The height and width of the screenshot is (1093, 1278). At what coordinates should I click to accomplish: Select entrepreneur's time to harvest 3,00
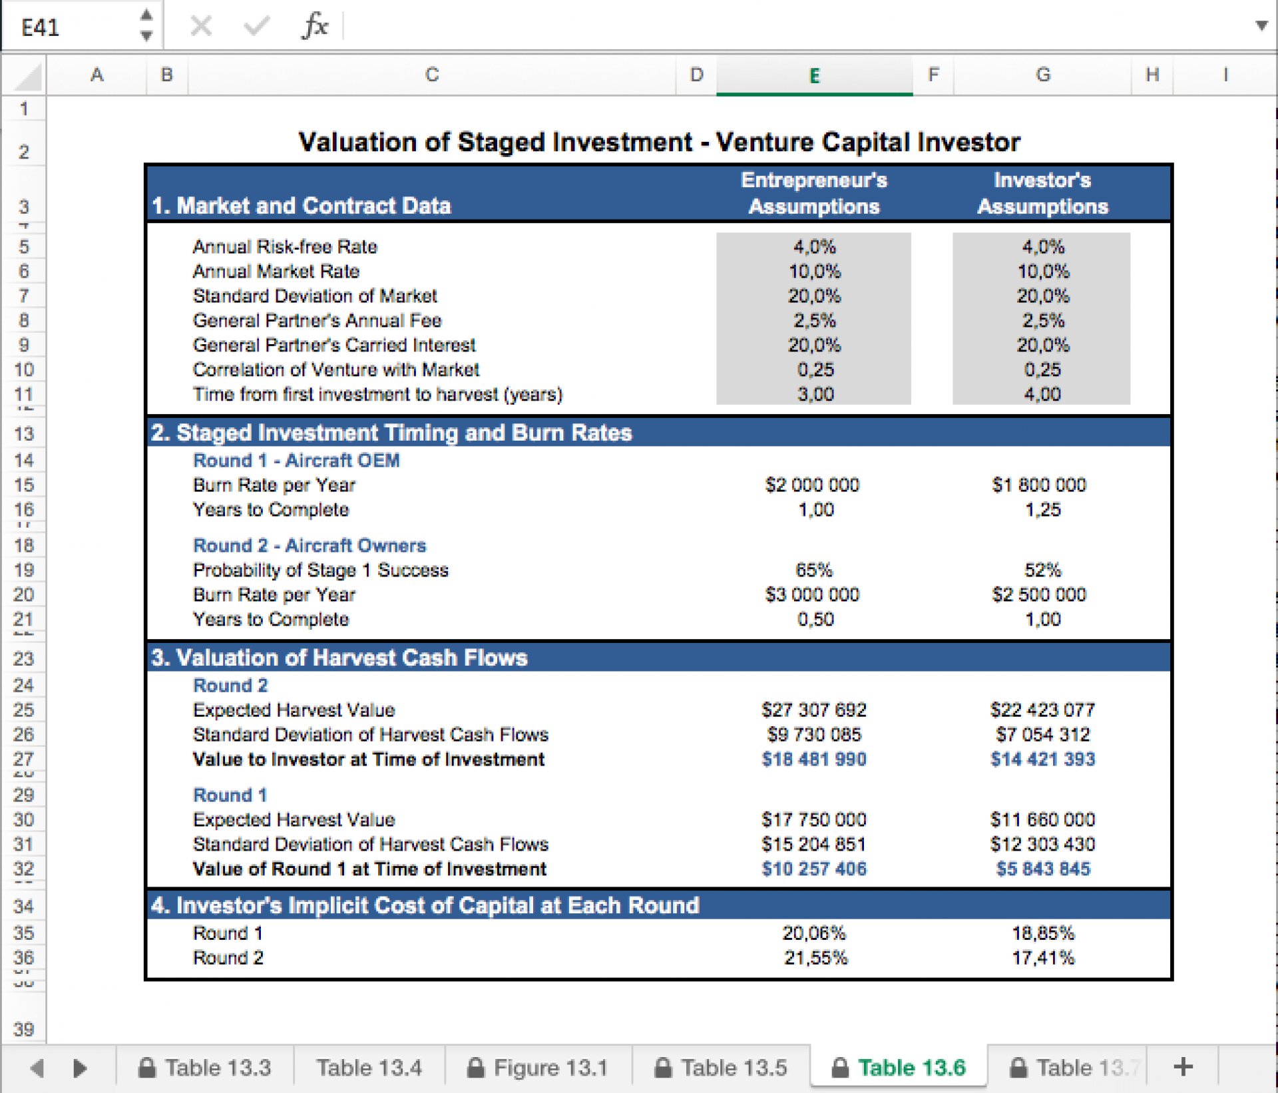pyautogui.click(x=814, y=394)
